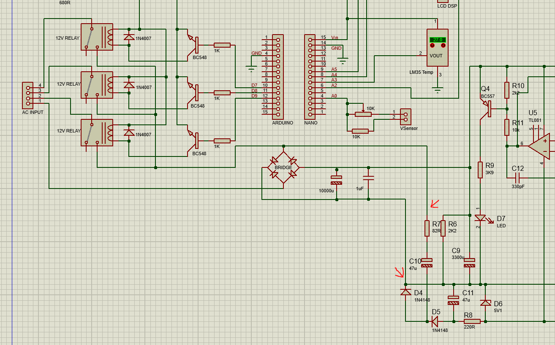The height and width of the screenshot is (345, 555).
Task: Select the C12 330pF capacitor symbol
Action: pos(518,178)
